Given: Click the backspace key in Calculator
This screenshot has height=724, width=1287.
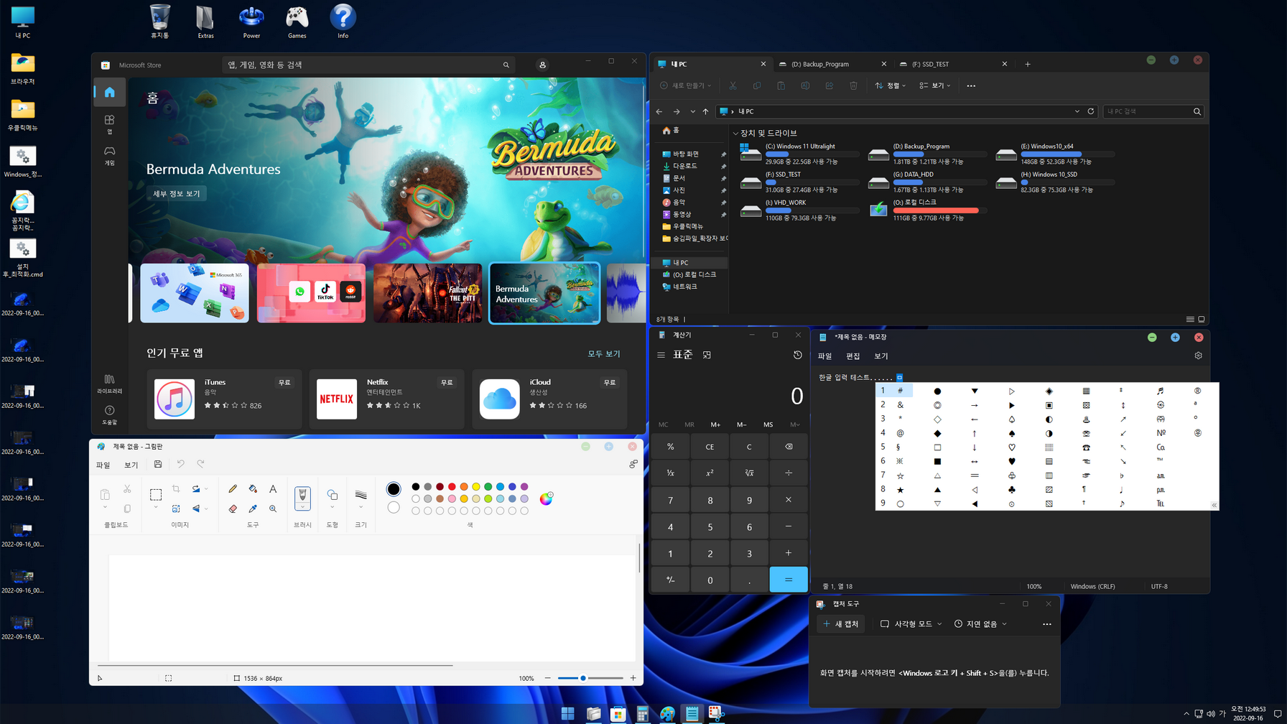Looking at the screenshot, I should coord(789,447).
